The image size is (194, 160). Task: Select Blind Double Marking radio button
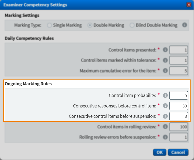click(x=132, y=25)
